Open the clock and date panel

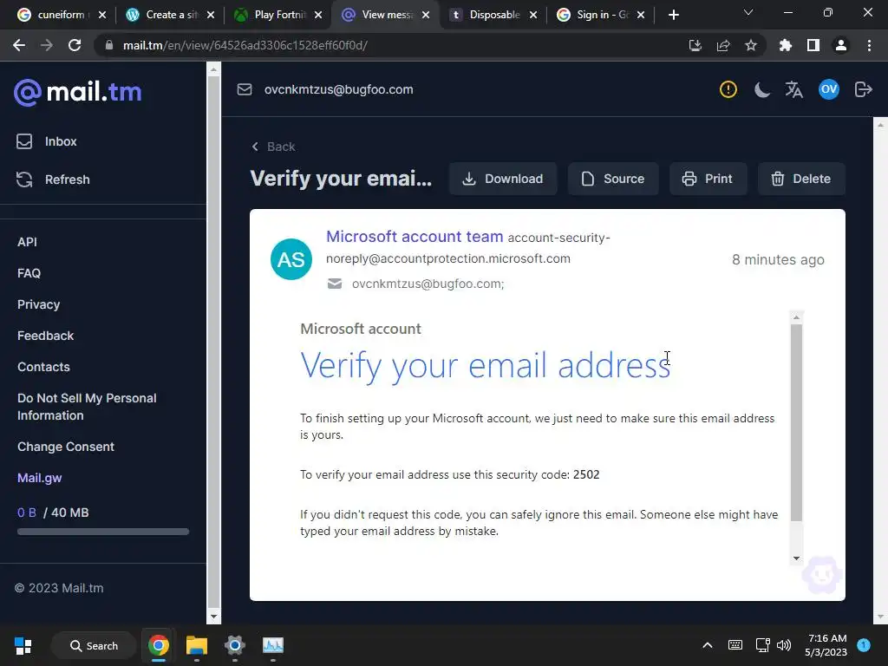click(826, 645)
